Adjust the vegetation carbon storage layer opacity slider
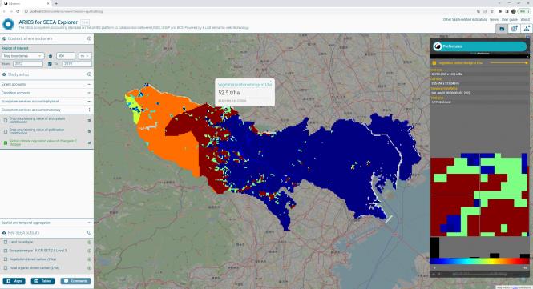Image resolution: width=533 pixels, height=289 pixels. coord(508,62)
